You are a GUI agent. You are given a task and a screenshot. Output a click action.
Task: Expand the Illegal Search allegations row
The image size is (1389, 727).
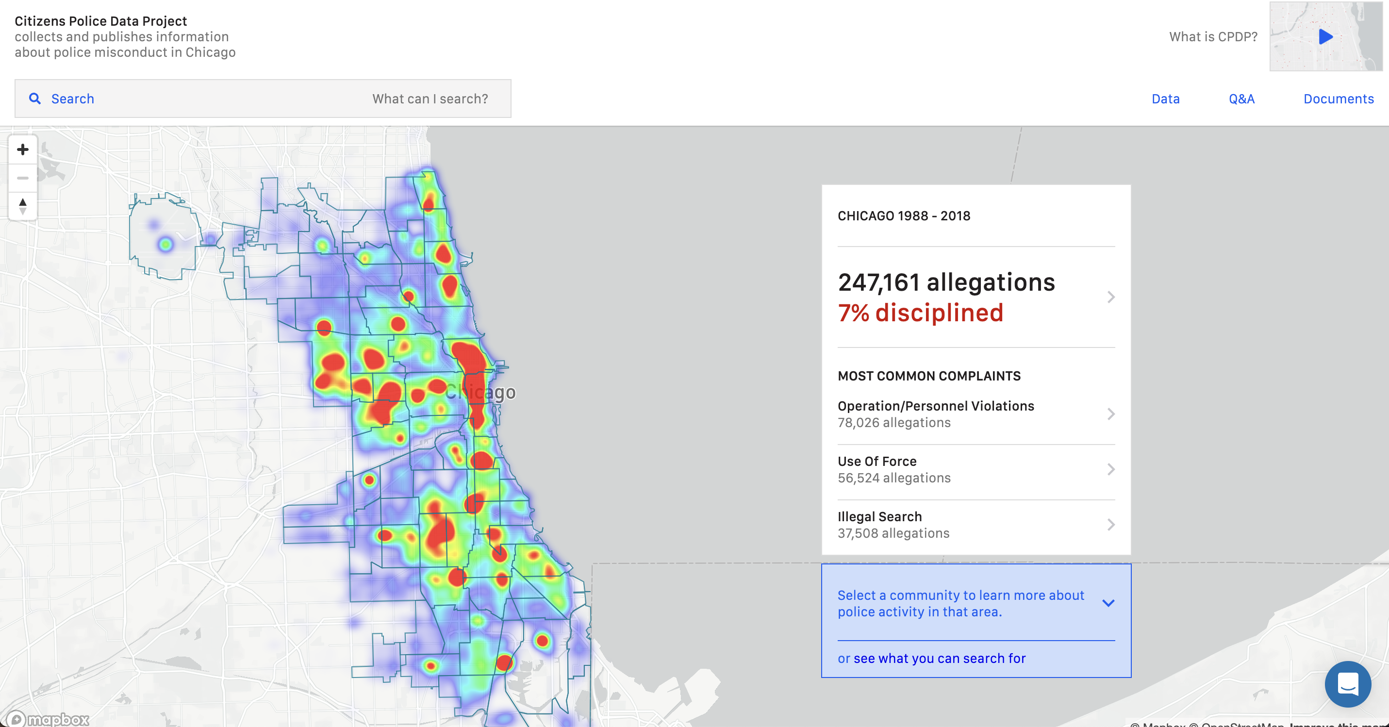point(1110,525)
